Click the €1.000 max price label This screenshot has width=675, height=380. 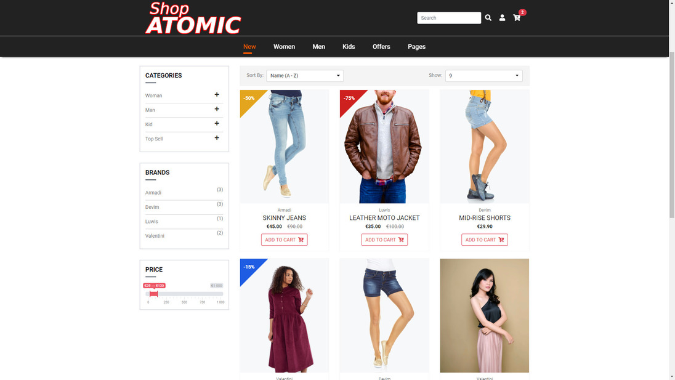coord(216,285)
